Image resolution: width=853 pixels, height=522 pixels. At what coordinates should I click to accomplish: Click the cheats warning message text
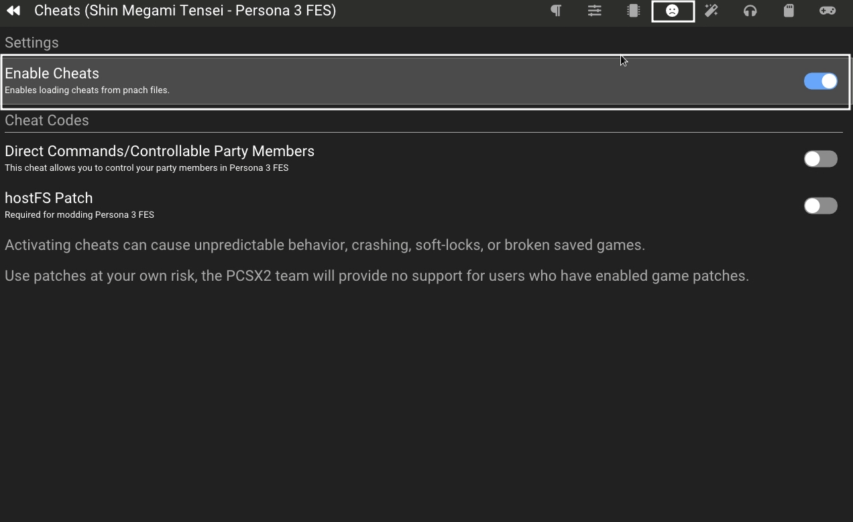325,245
